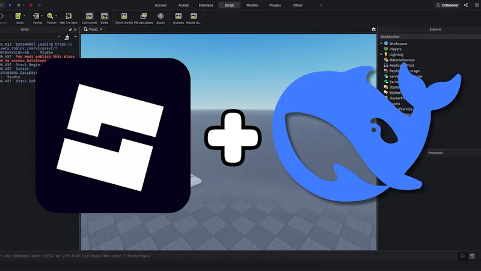This screenshot has width=481, height=271.
Task: Click the share icon beside Collaborer
Action: [x=465, y=5]
